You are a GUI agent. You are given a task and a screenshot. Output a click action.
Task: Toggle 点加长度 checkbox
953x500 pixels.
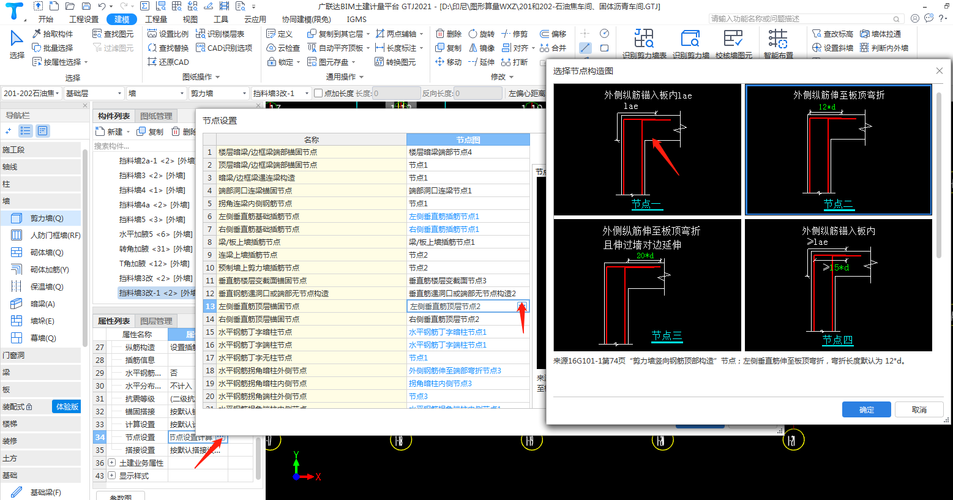[x=318, y=94]
